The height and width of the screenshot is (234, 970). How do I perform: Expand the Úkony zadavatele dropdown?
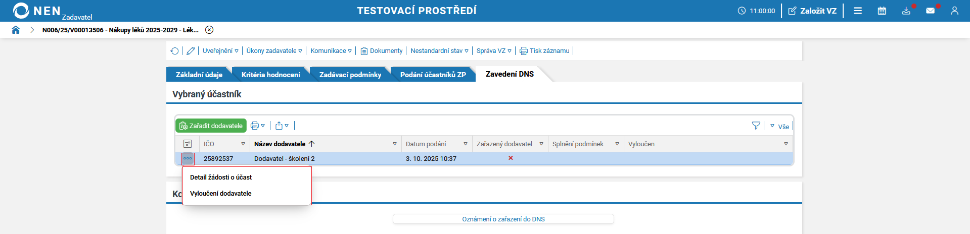click(x=274, y=51)
